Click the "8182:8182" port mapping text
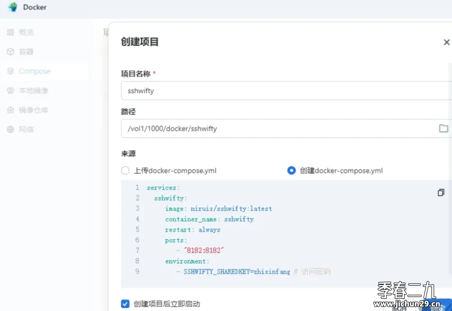 pyautogui.click(x=204, y=250)
